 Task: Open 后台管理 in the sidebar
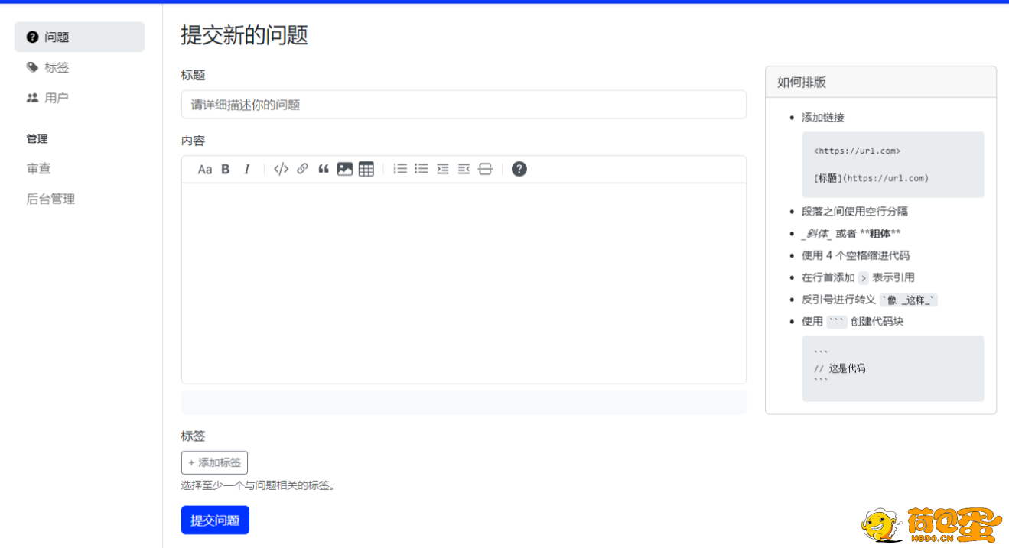50,199
